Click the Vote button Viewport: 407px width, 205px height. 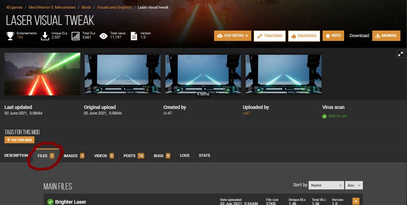(x=333, y=36)
